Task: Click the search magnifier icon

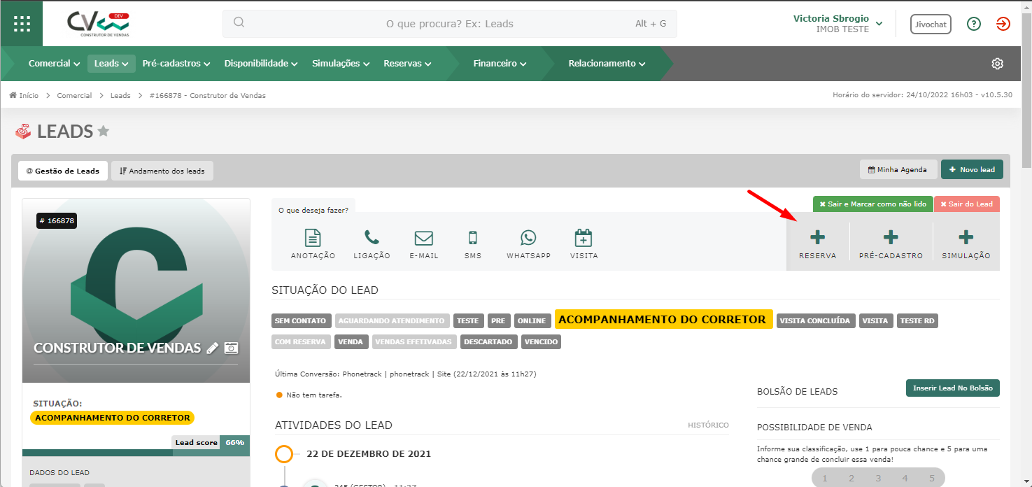Action: [239, 22]
